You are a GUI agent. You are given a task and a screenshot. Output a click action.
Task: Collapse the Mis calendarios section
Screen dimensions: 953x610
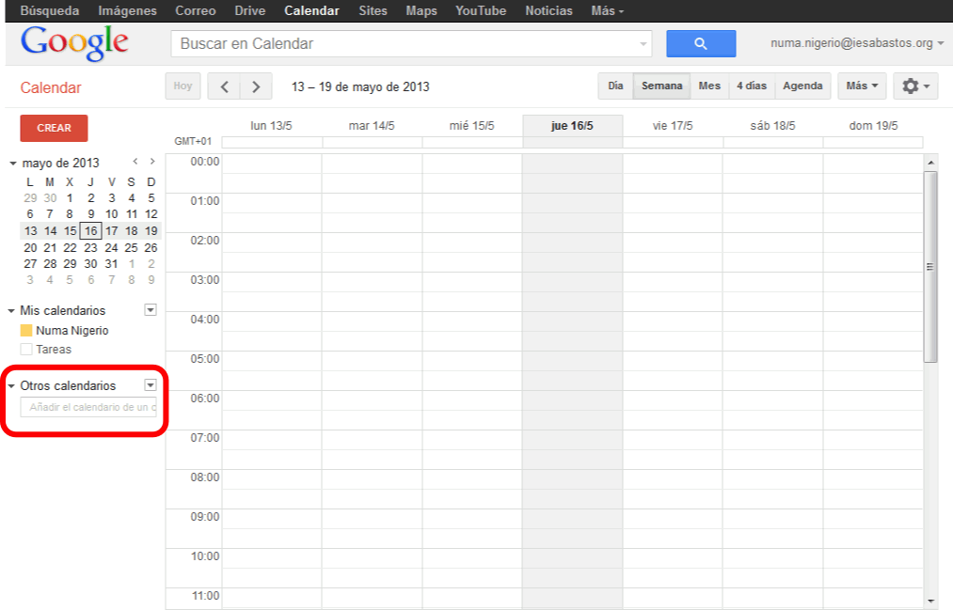point(11,311)
